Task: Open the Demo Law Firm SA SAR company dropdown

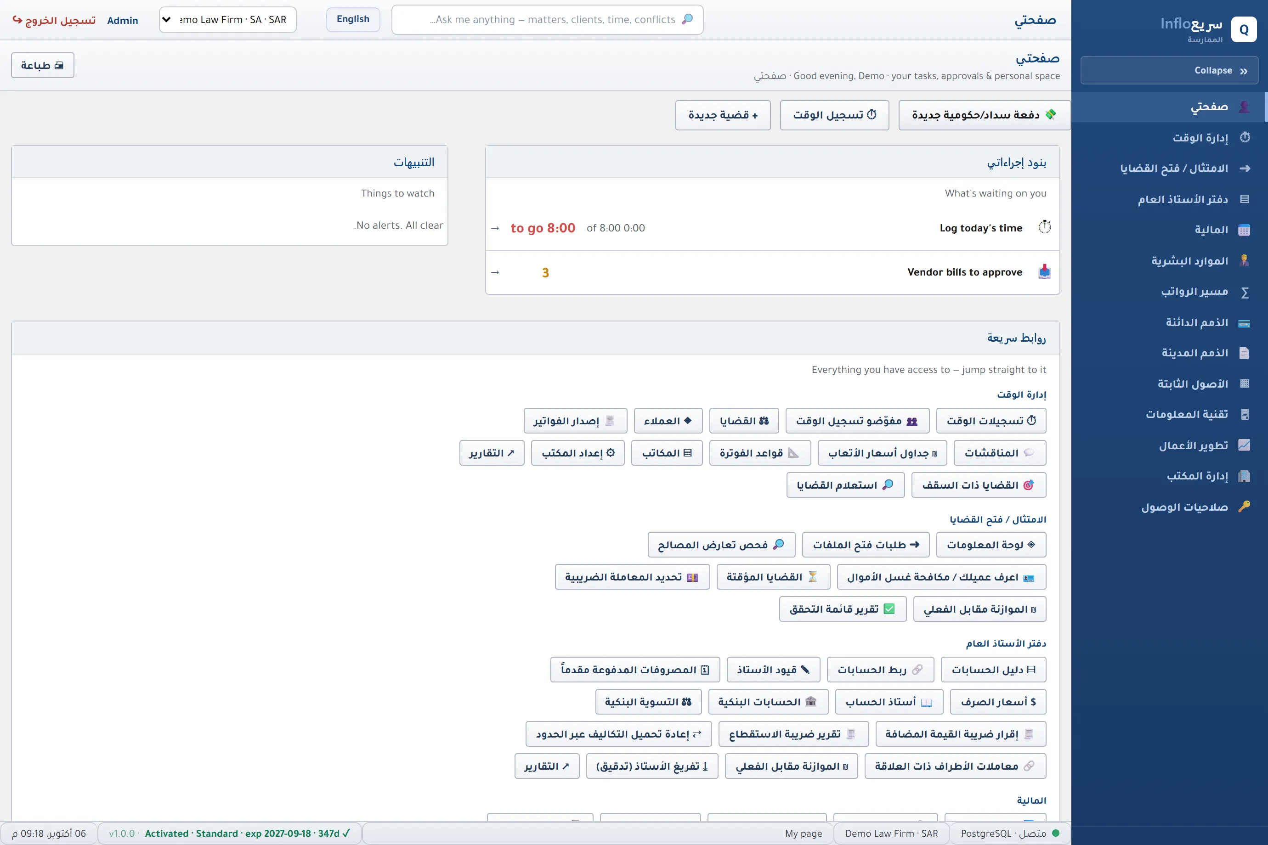Action: point(227,20)
